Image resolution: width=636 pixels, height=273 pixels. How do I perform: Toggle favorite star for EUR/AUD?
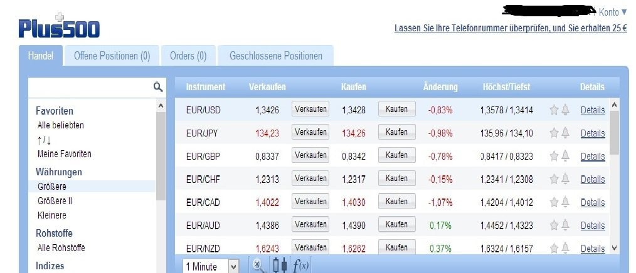click(554, 225)
